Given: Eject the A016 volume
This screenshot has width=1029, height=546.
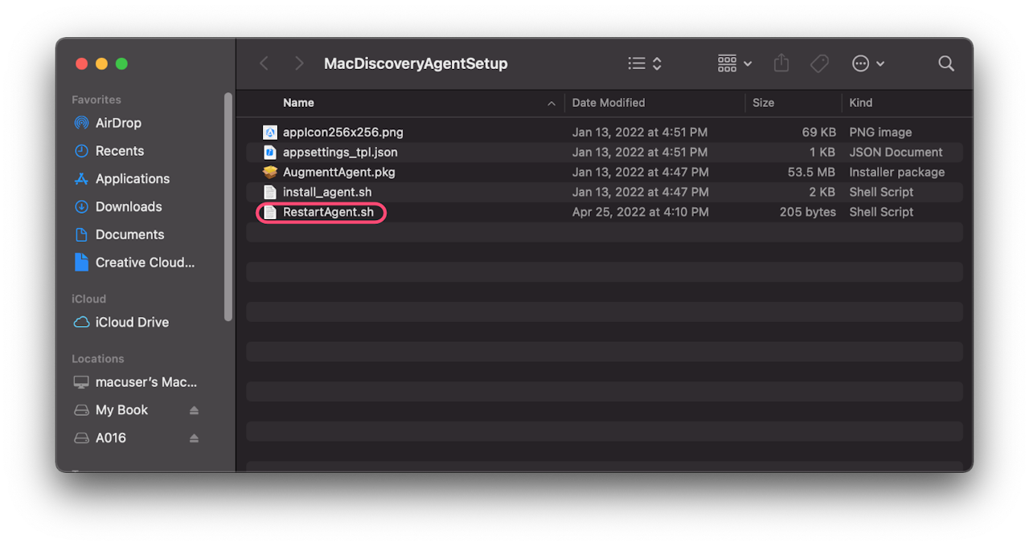Looking at the screenshot, I should pyautogui.click(x=194, y=438).
